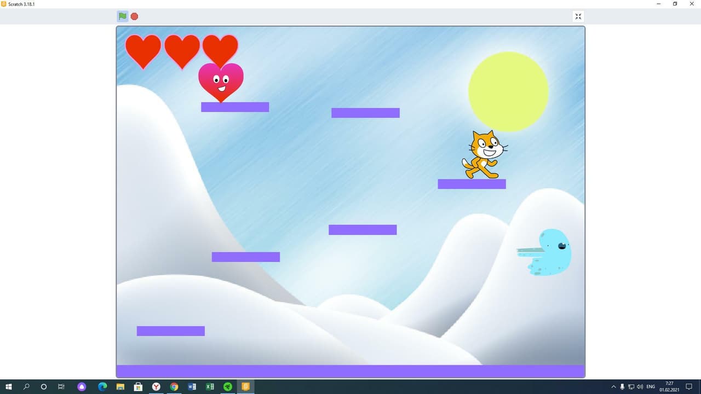This screenshot has width=701, height=394.
Task: Open network settings from the tray icon
Action: point(631,387)
